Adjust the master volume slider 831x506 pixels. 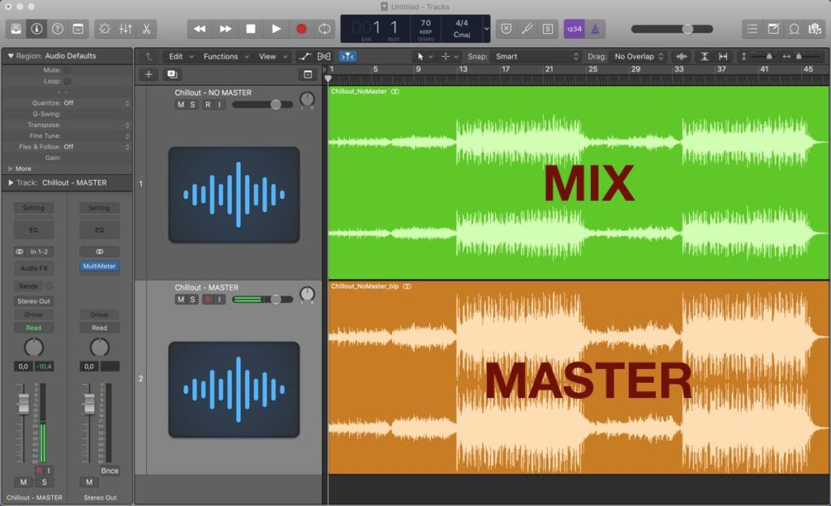click(x=672, y=29)
